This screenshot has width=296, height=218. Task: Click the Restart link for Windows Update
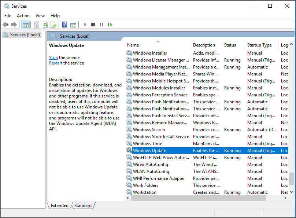(x=55, y=63)
